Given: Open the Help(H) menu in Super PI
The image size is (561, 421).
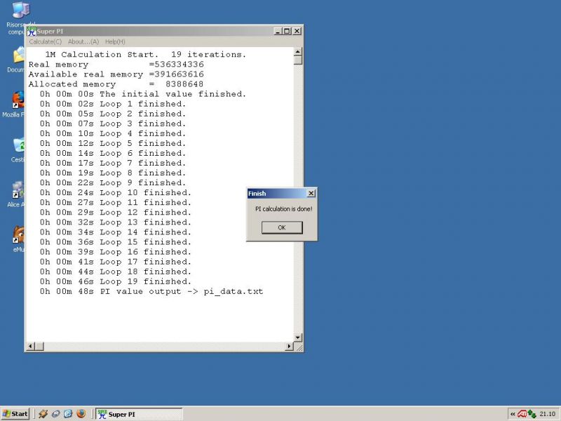Looking at the screenshot, I should coord(115,42).
